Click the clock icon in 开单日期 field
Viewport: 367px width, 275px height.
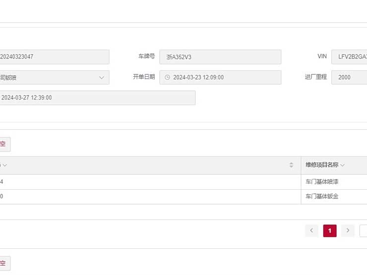pyautogui.click(x=167, y=77)
